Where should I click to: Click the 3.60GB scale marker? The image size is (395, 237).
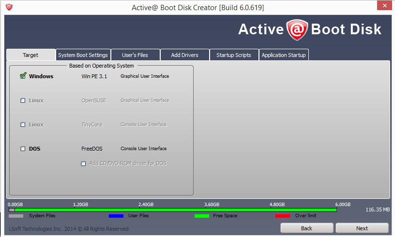(212, 204)
